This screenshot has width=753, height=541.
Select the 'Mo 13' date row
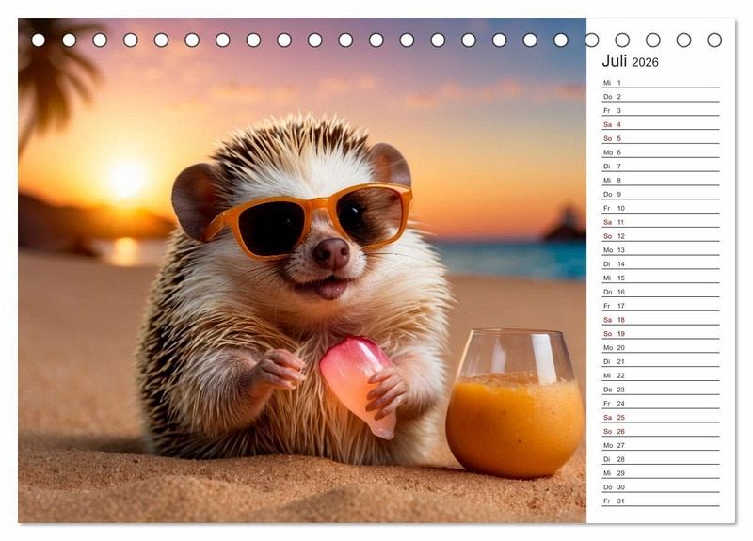(x=661, y=249)
